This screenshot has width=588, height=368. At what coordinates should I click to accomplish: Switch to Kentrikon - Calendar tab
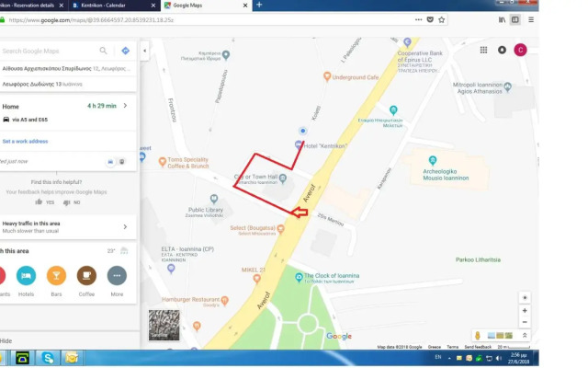(x=114, y=6)
